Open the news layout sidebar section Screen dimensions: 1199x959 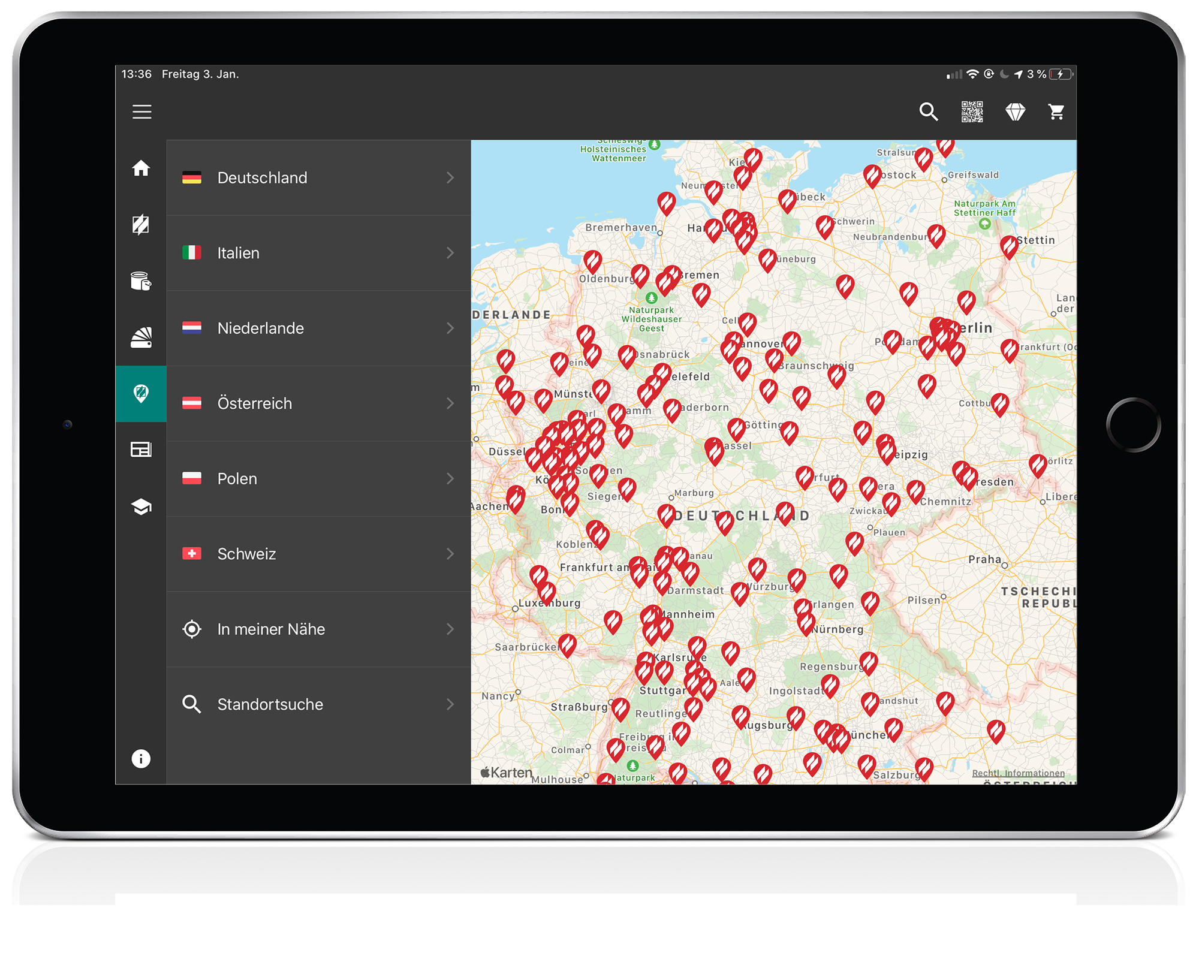(141, 450)
